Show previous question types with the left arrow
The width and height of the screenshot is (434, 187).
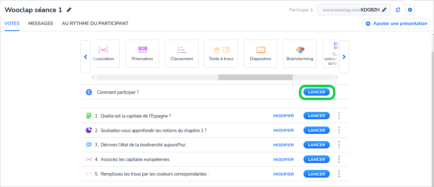coord(85,57)
